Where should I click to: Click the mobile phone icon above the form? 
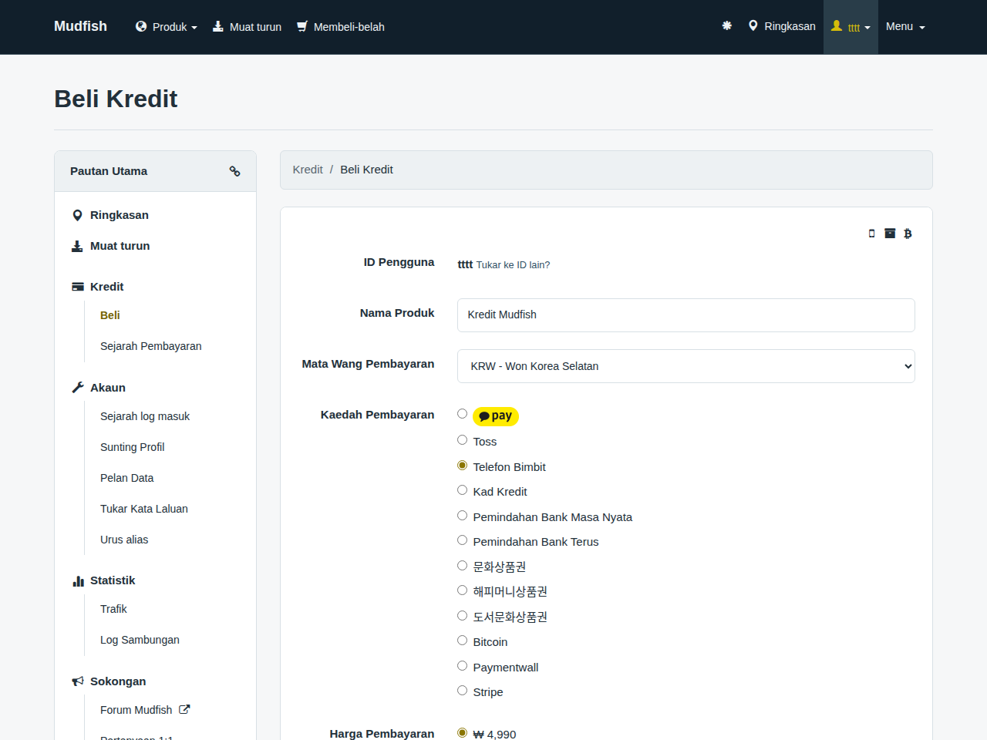(x=872, y=234)
